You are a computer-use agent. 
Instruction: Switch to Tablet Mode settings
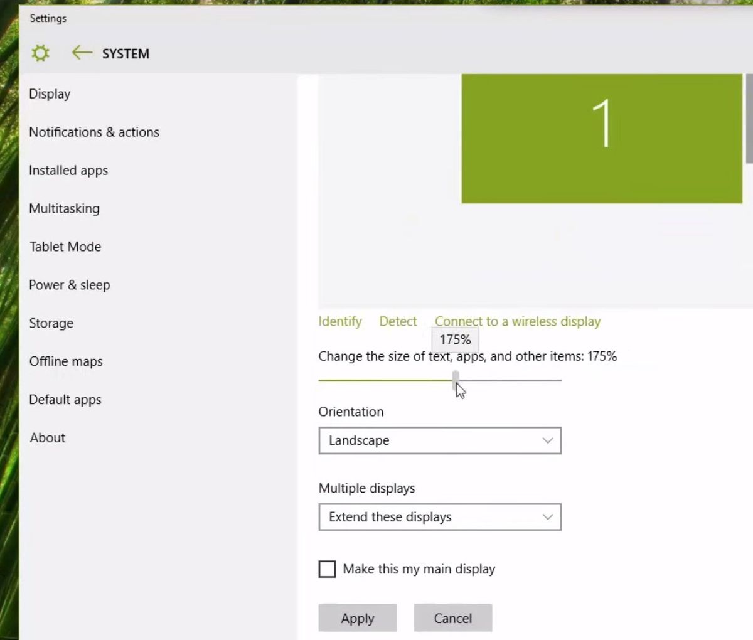[x=65, y=247]
